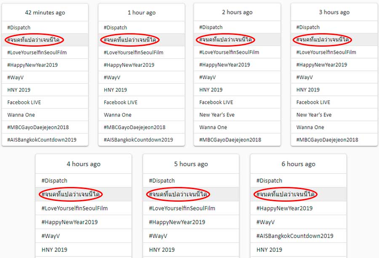Open #Dispatch in the 5 hours ago card

click(x=162, y=181)
